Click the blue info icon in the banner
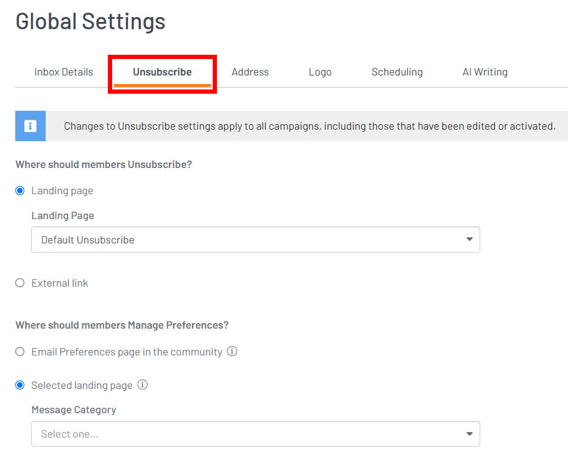 tap(30, 126)
